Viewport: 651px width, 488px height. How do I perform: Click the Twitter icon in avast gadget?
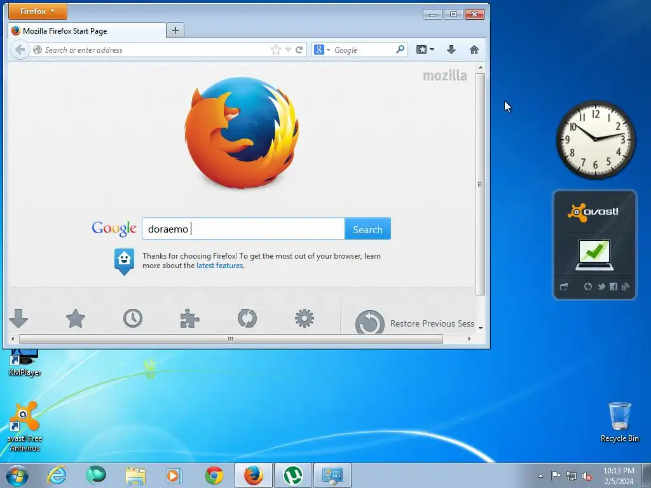[601, 287]
